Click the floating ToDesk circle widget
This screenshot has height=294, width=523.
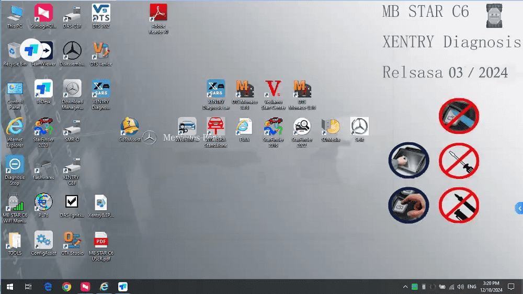click(x=31, y=50)
